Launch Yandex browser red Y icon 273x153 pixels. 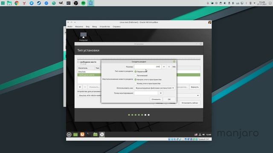coord(24,3)
